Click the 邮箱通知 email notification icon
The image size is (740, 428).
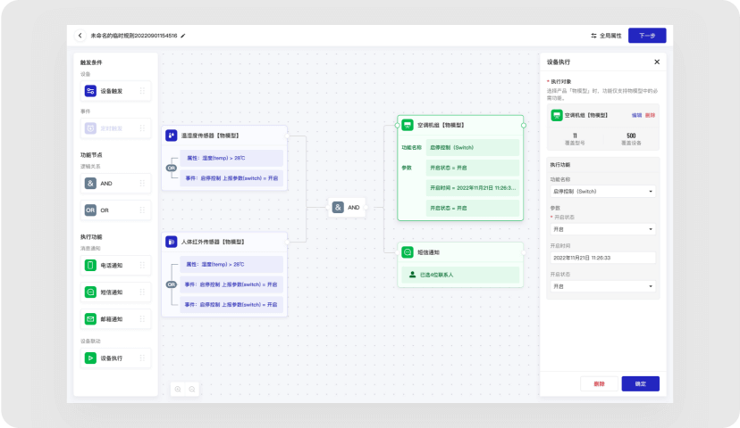90,319
